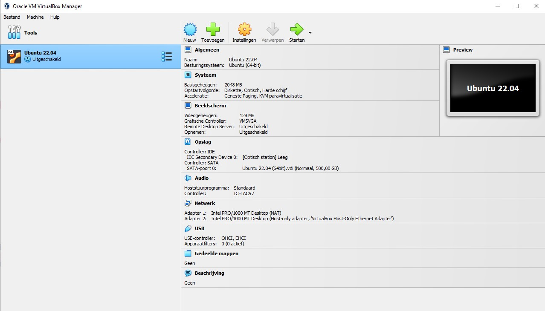Click the Nieuw (new VM) toolbar icon
This screenshot has height=311, width=545.
click(190, 29)
